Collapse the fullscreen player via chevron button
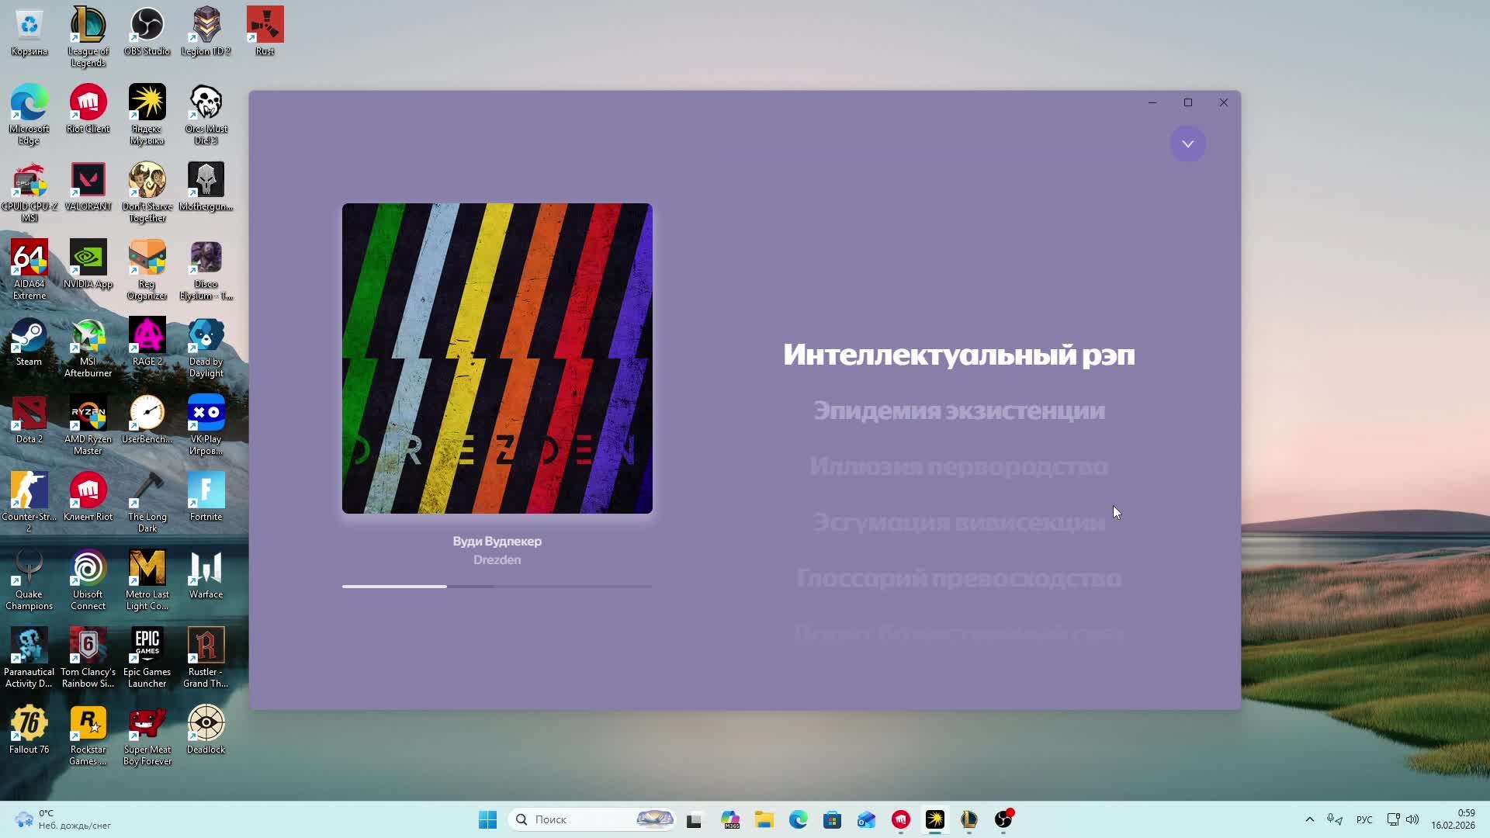 point(1187,144)
